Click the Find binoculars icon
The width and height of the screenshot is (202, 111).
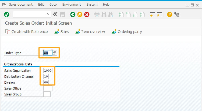coord(104,14)
